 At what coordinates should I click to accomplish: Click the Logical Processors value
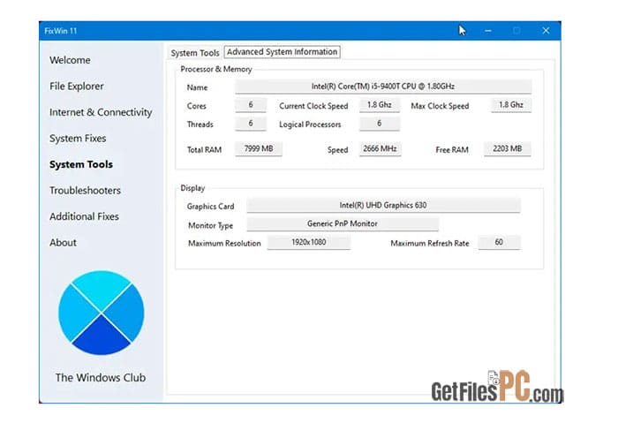[x=379, y=124]
